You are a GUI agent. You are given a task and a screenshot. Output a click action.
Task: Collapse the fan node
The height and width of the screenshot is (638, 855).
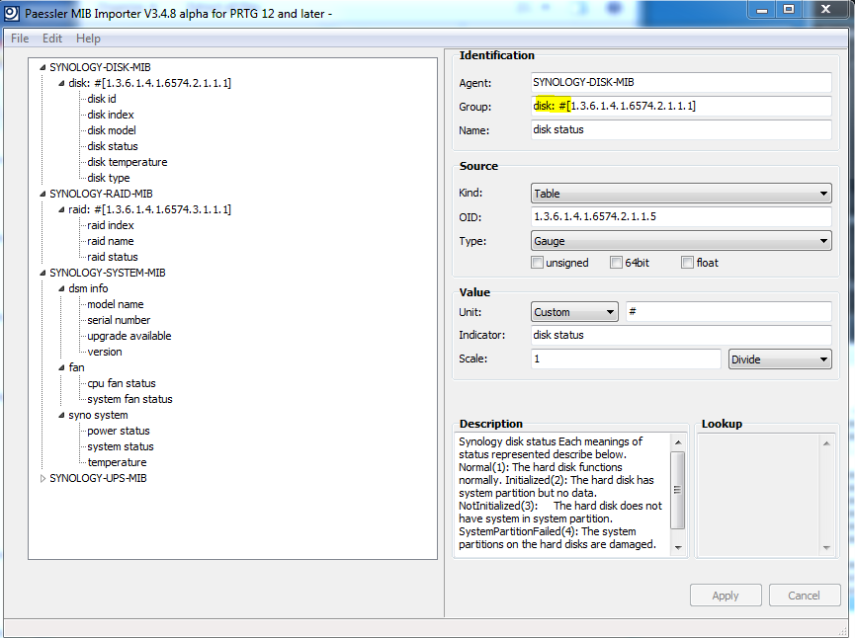pyautogui.click(x=61, y=367)
